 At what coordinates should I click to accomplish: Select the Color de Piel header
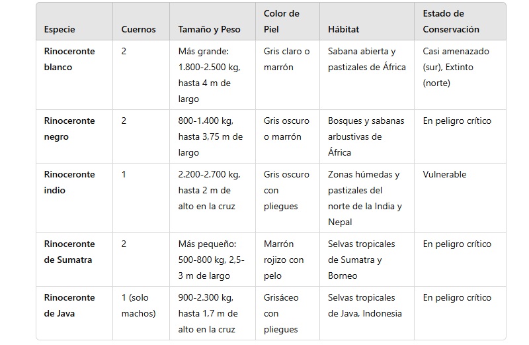pos(282,21)
